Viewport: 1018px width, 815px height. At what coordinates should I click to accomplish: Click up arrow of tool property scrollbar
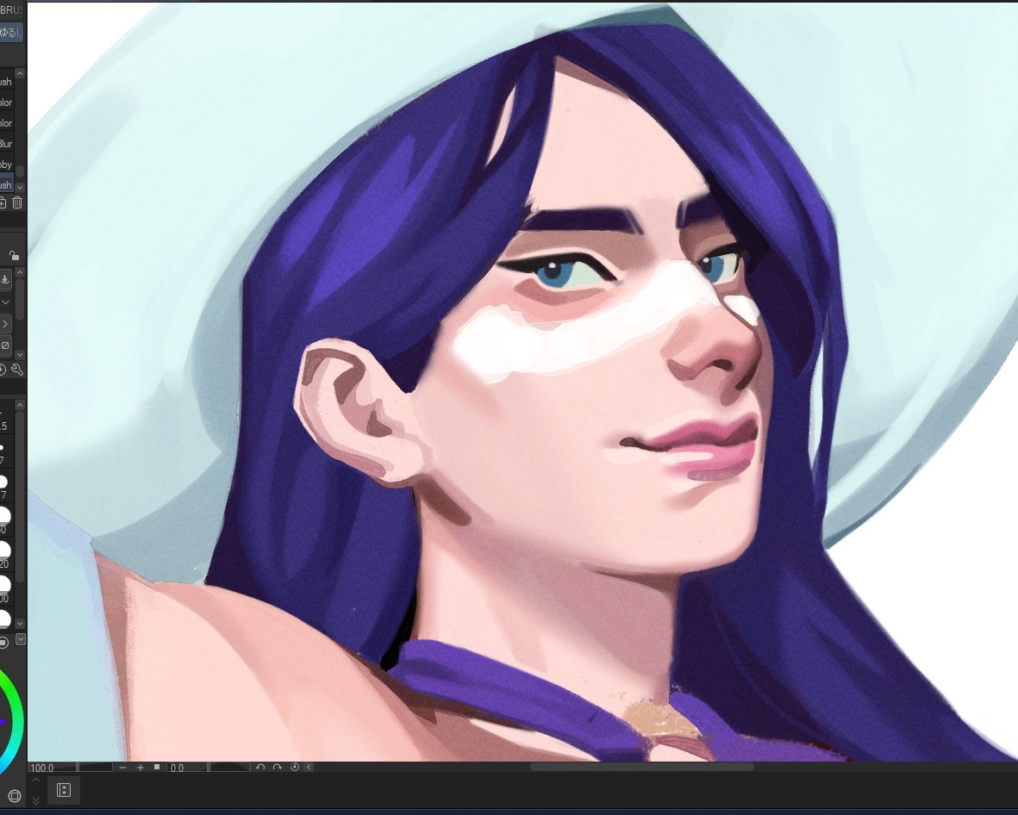coord(20,272)
